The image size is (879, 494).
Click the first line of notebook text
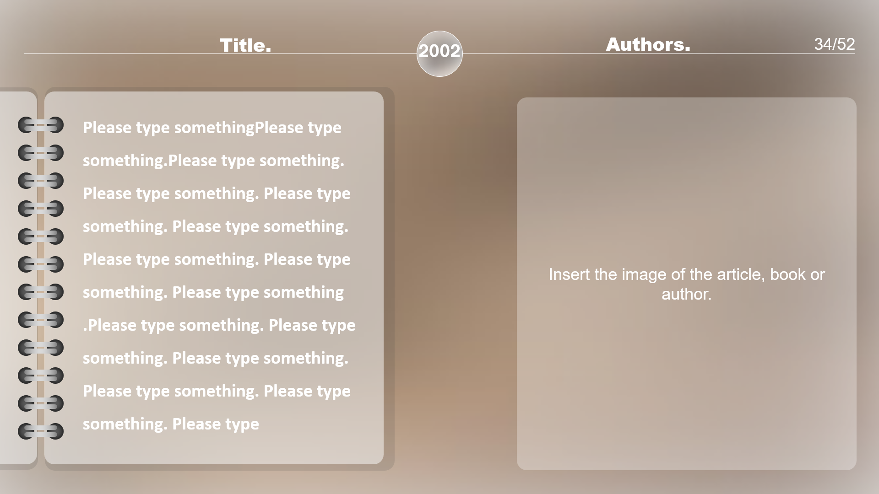212,128
